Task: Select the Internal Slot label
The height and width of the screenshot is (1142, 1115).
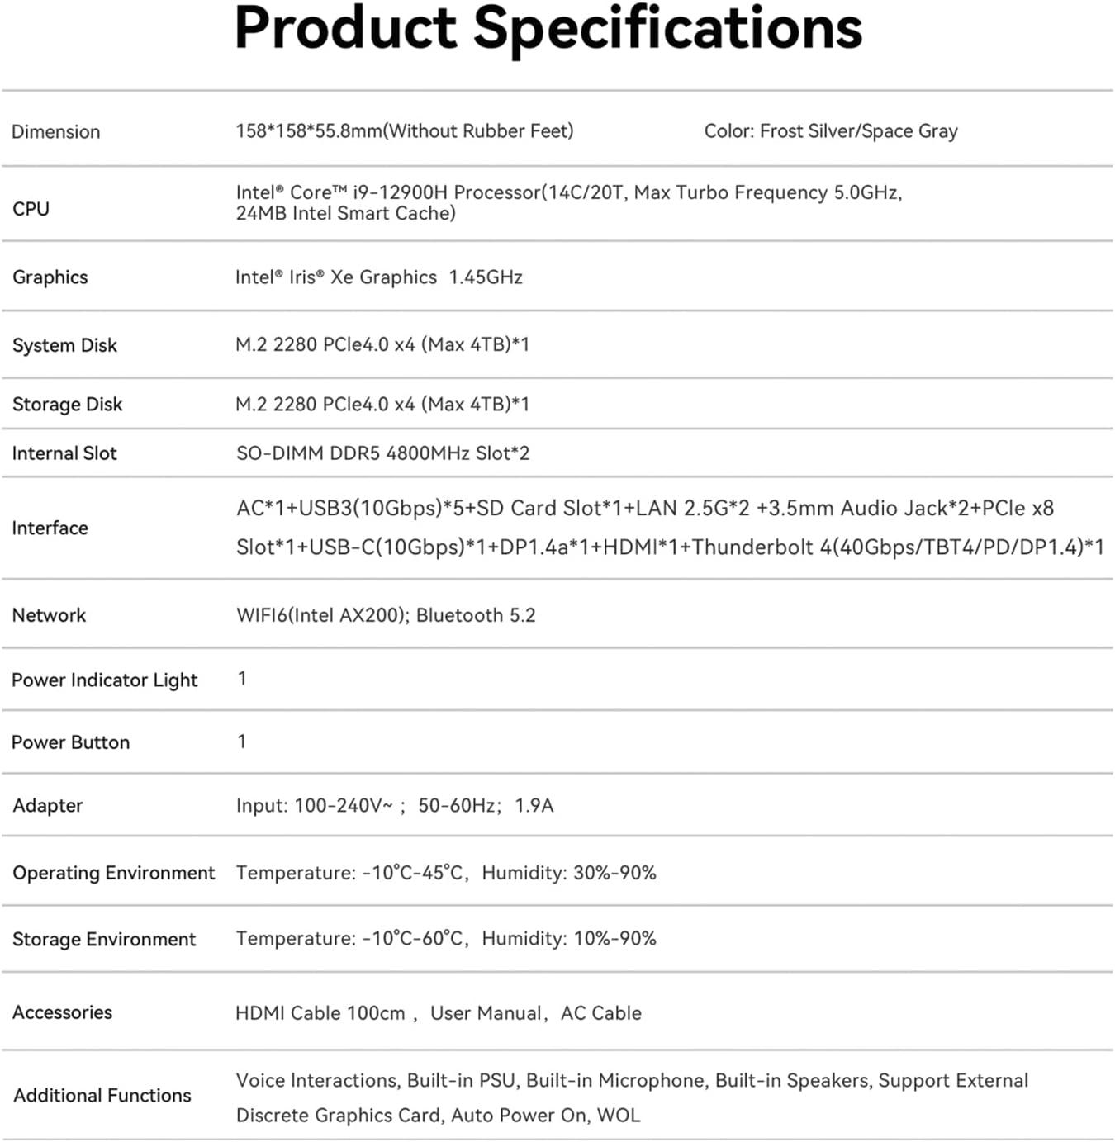Action: click(64, 453)
